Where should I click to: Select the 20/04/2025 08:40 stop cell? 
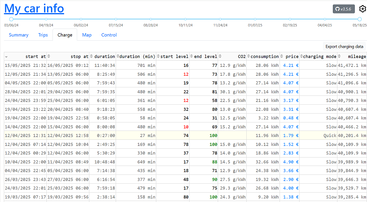(x=68, y=109)
